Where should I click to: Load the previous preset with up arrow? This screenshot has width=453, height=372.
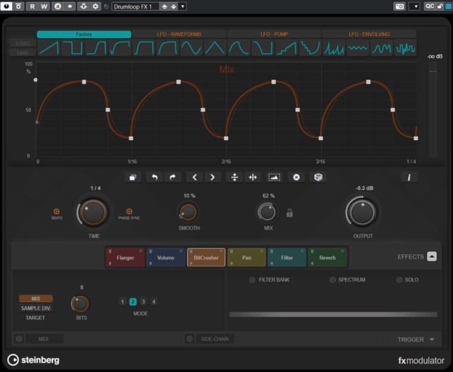tap(164, 7)
